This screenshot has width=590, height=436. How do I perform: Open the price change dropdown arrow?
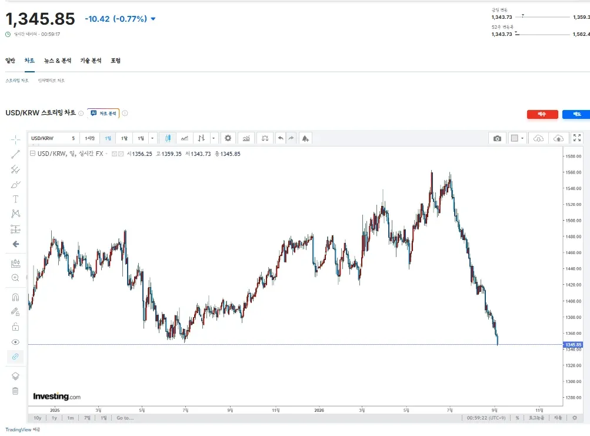(x=153, y=19)
